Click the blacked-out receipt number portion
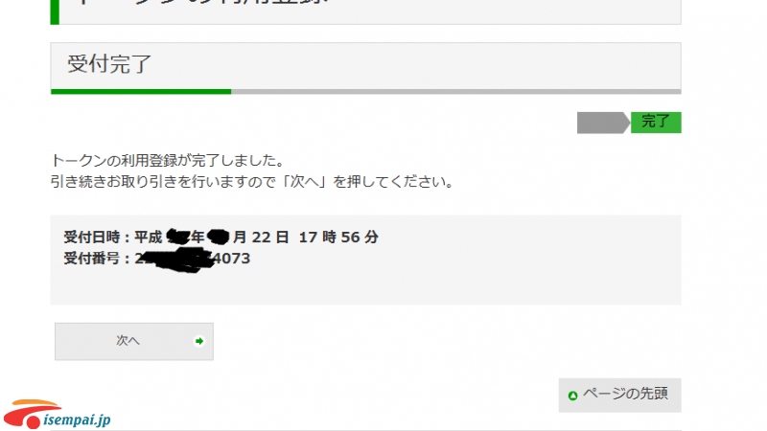767x431 pixels. click(x=178, y=260)
